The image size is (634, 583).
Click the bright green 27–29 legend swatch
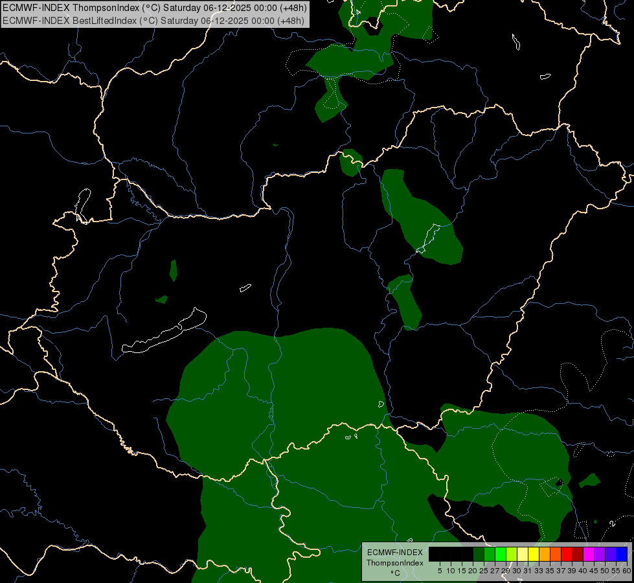tap(501, 554)
